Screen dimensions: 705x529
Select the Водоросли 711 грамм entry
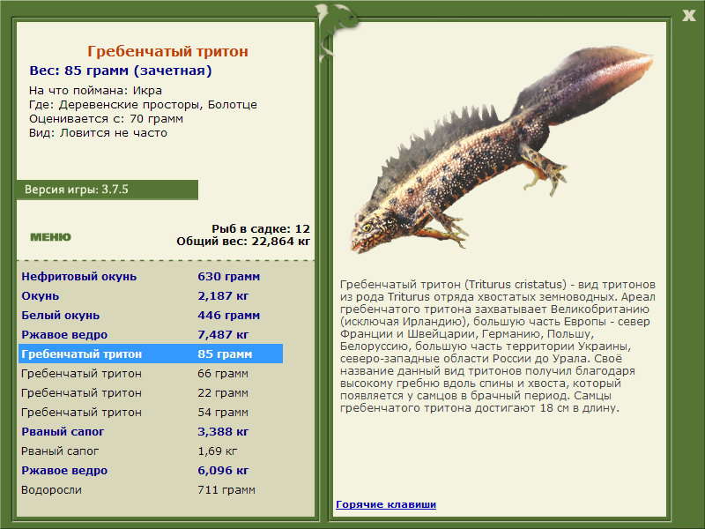click(x=151, y=490)
